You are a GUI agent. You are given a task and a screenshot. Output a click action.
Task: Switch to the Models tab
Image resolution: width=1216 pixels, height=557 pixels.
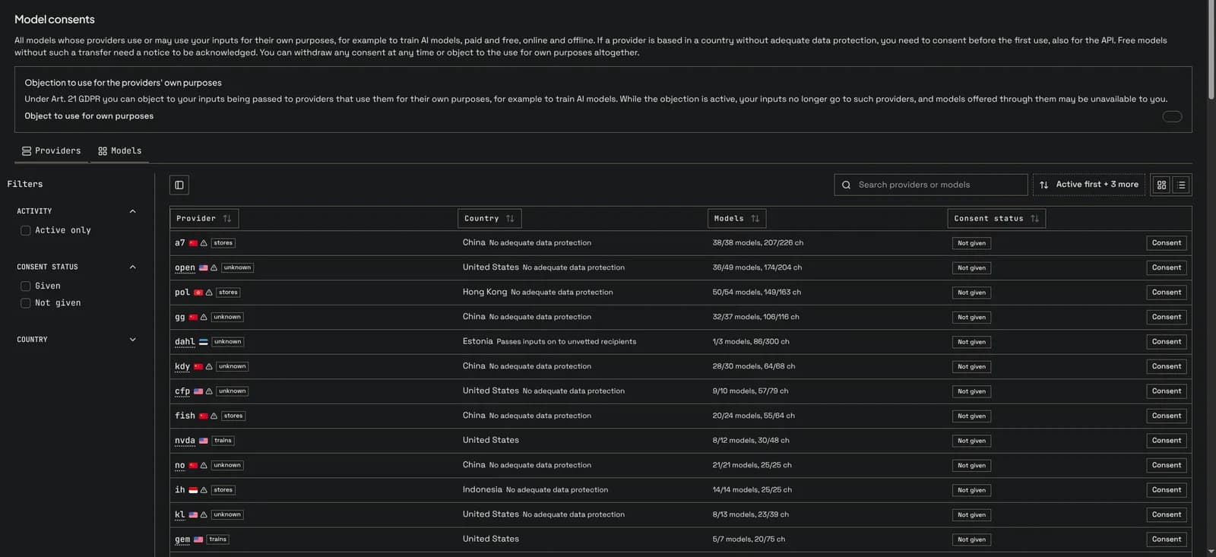(x=120, y=151)
